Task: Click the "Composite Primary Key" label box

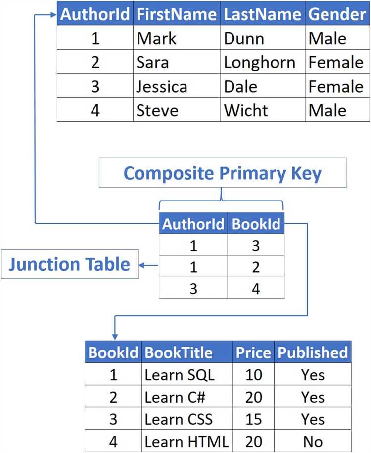Action: coord(222,173)
